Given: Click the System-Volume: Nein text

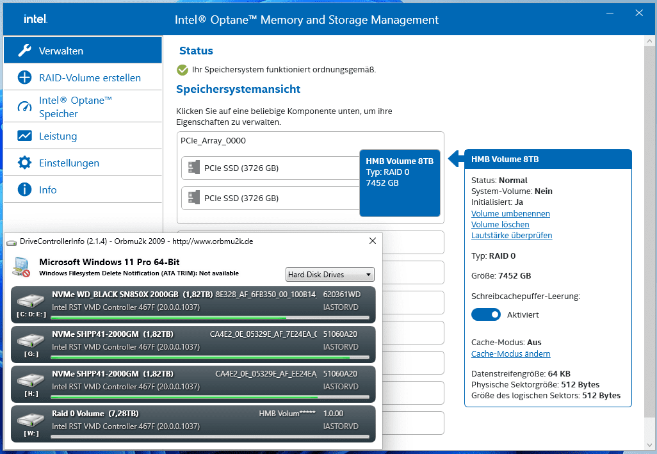Looking at the screenshot, I should coord(512,191).
